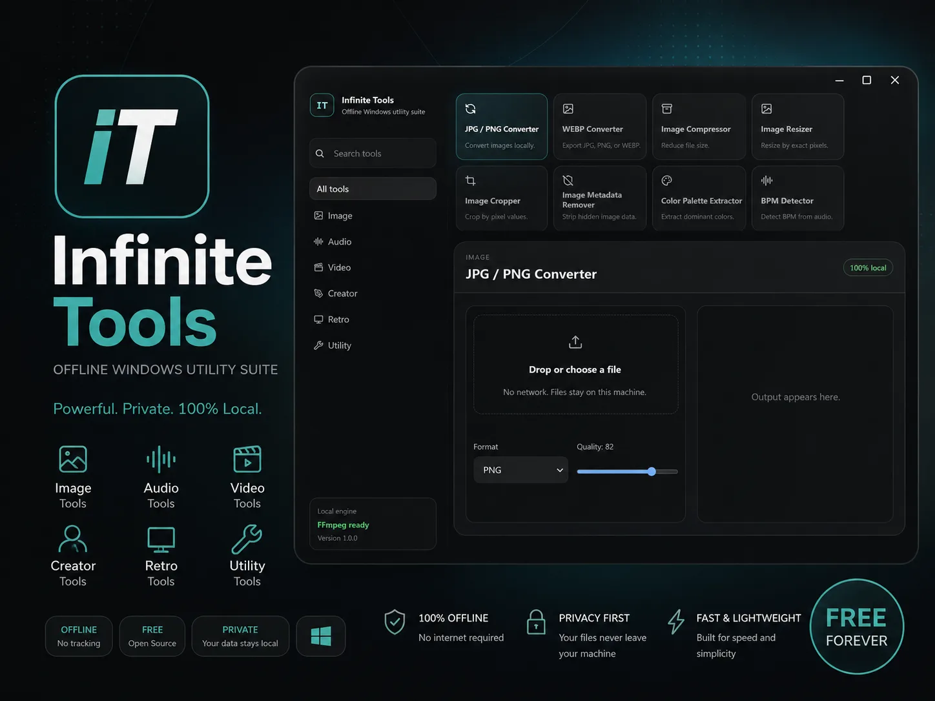Click the JPG / PNG Converter panel heading
This screenshot has height=701, width=935.
point(531,274)
